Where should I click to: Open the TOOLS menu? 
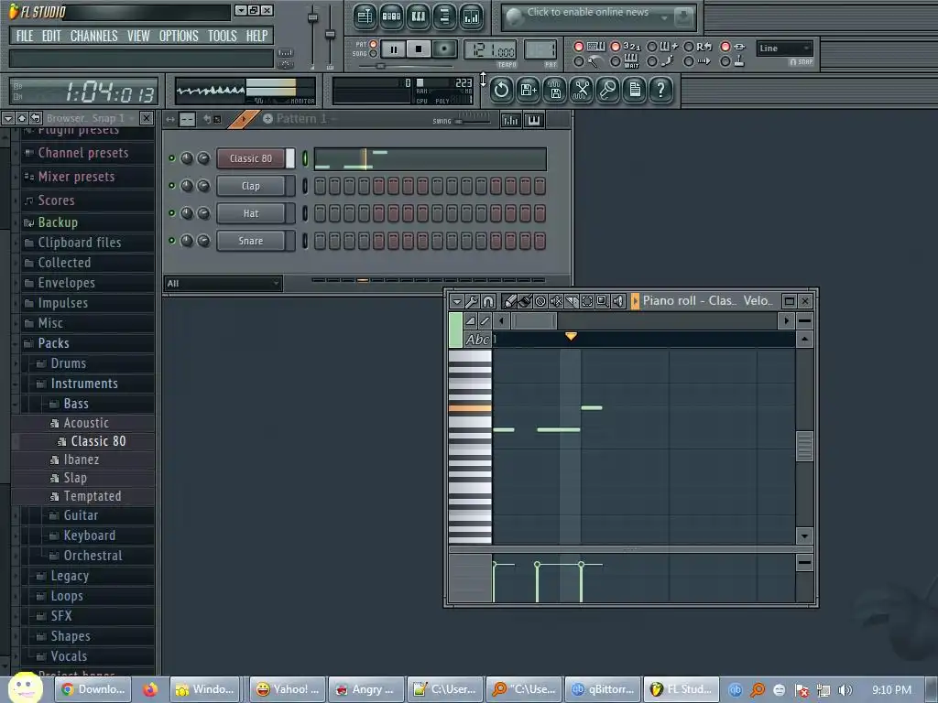(x=222, y=36)
